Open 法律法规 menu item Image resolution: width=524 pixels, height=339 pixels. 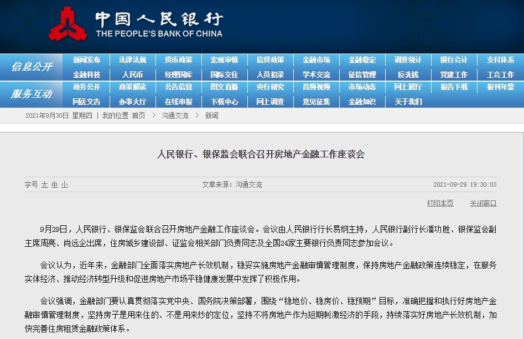132,60
